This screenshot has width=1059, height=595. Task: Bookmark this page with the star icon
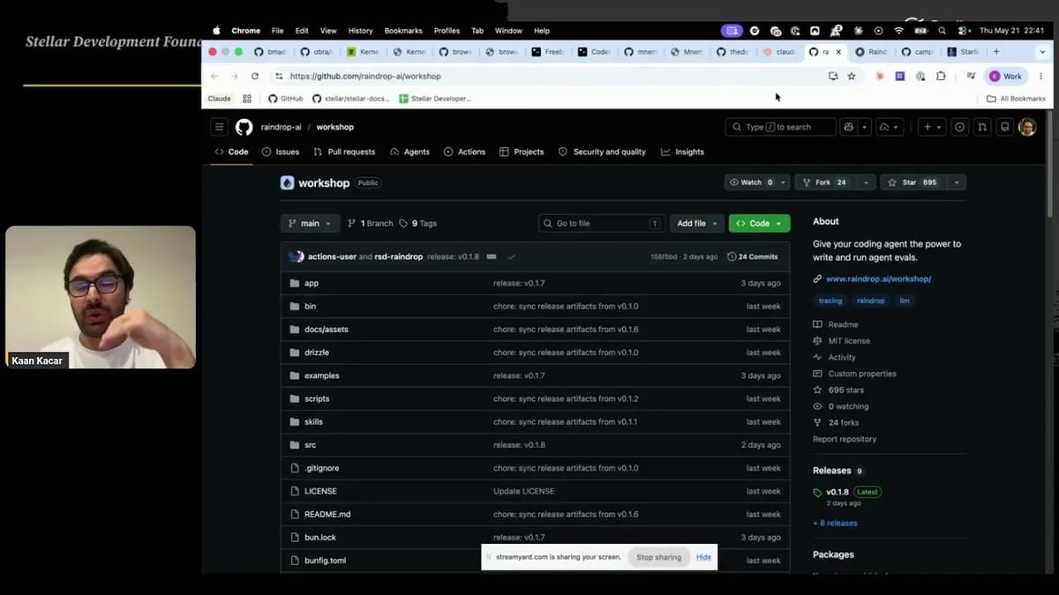tap(852, 77)
